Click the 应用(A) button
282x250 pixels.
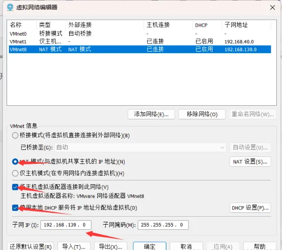pos(223,246)
